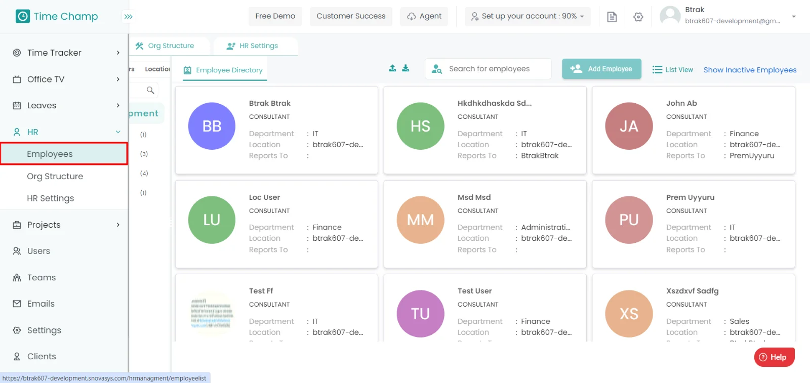This screenshot has height=383, width=810.
Task: Click the Time Champ logo
Action: click(57, 16)
